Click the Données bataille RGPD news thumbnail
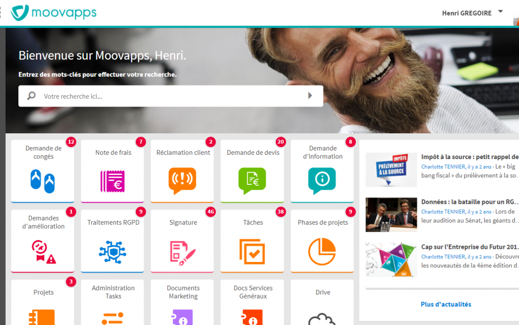 [391, 214]
